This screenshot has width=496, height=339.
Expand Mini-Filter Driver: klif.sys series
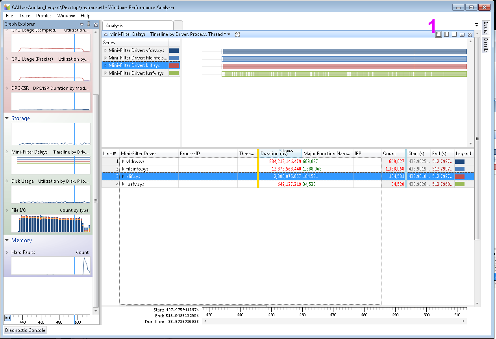pos(105,65)
